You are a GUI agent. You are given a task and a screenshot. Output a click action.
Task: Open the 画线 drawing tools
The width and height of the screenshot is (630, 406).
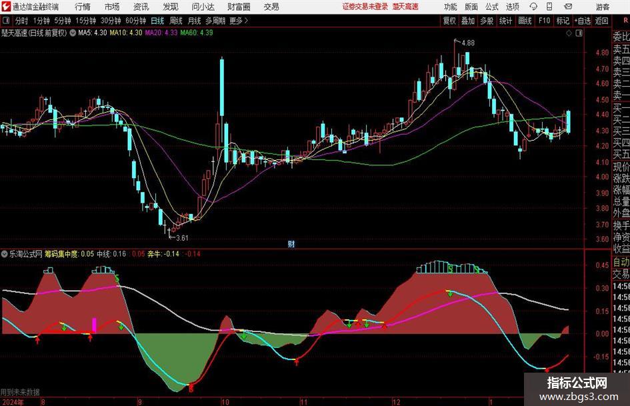click(x=525, y=21)
